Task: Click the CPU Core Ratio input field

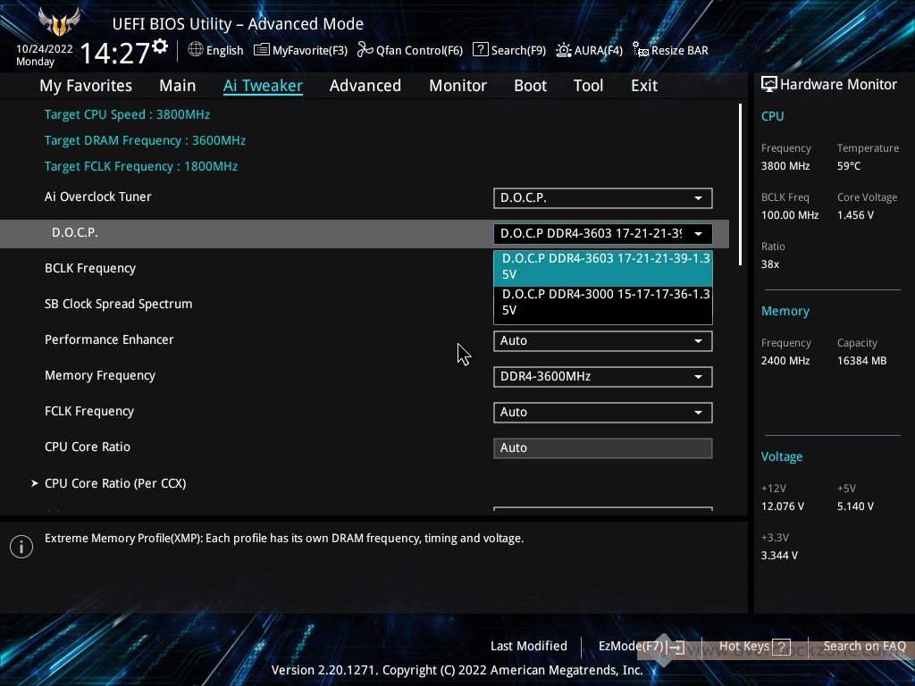Action: click(602, 448)
